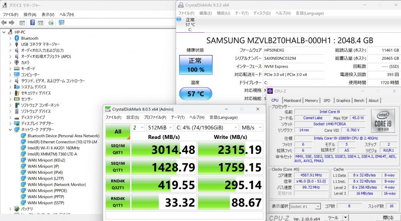Click the serial number field S4J0NE0NC03294

[294, 58]
